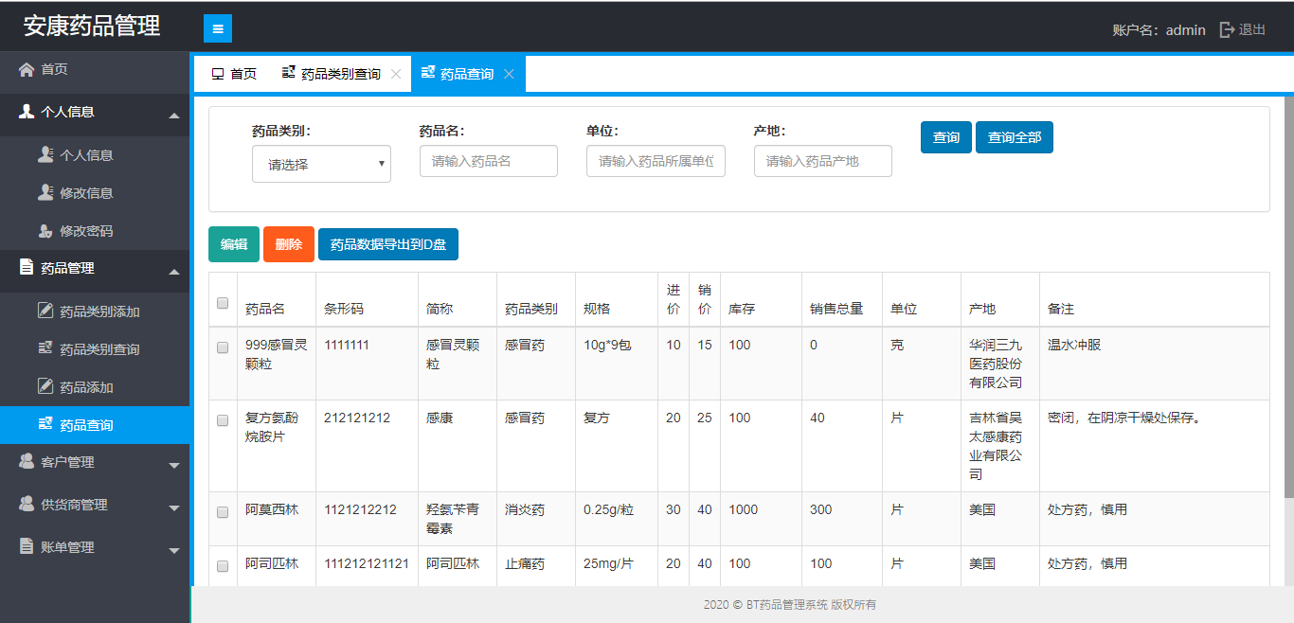Expand the 账单管理 section arrow
The width and height of the screenshot is (1294, 623).
click(x=174, y=550)
